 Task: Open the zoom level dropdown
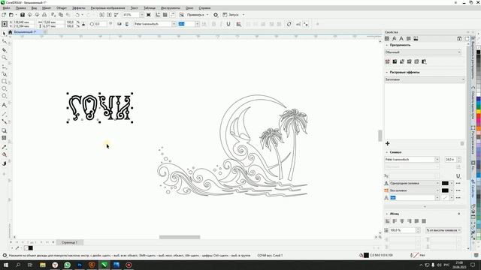pyautogui.click(x=141, y=15)
